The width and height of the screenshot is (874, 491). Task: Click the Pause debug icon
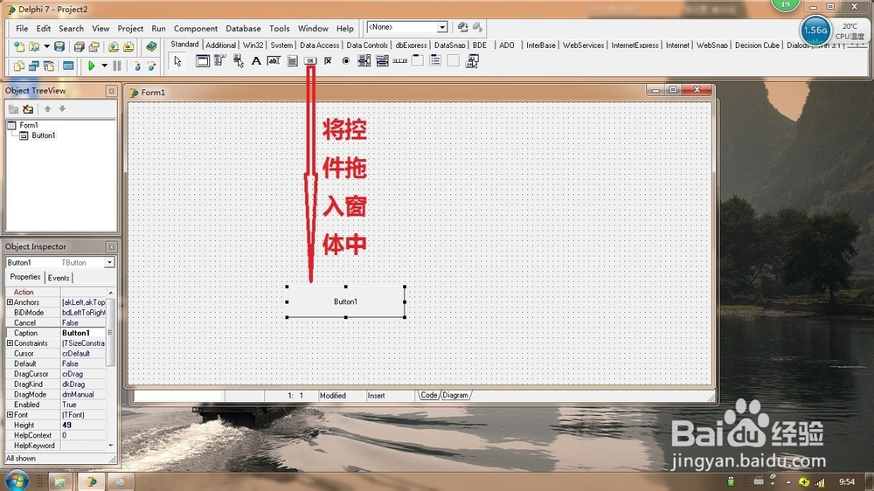tap(117, 66)
